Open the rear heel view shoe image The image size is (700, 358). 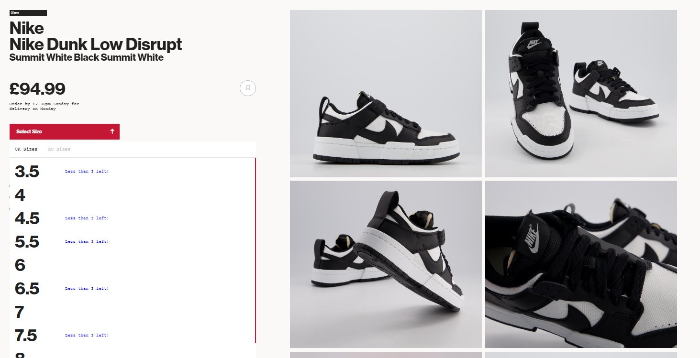point(386,264)
